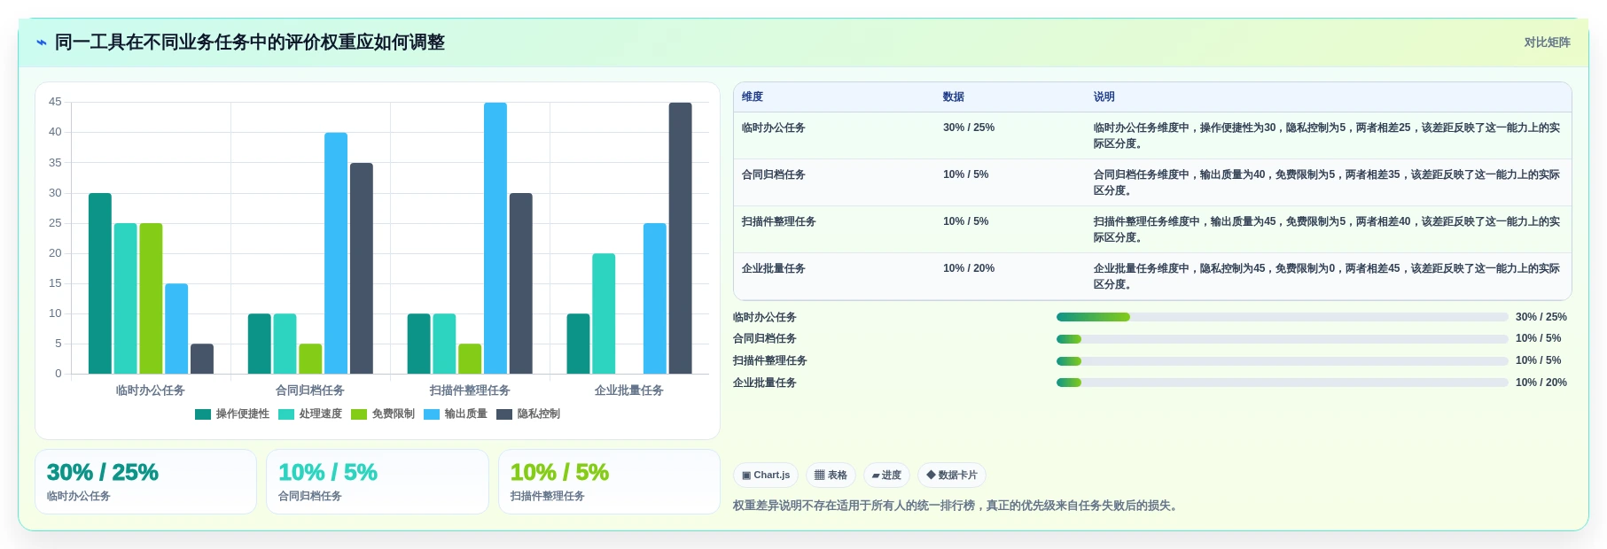Click the 隐私控制 bar in 企业批量任务 group
Screen dimensions: 1607x549
[x=681, y=238]
